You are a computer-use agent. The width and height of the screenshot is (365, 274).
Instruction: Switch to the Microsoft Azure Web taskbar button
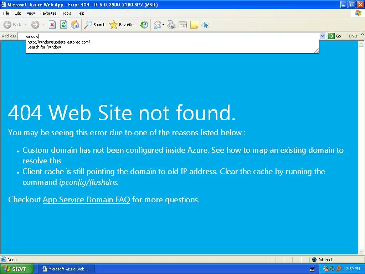point(66,269)
